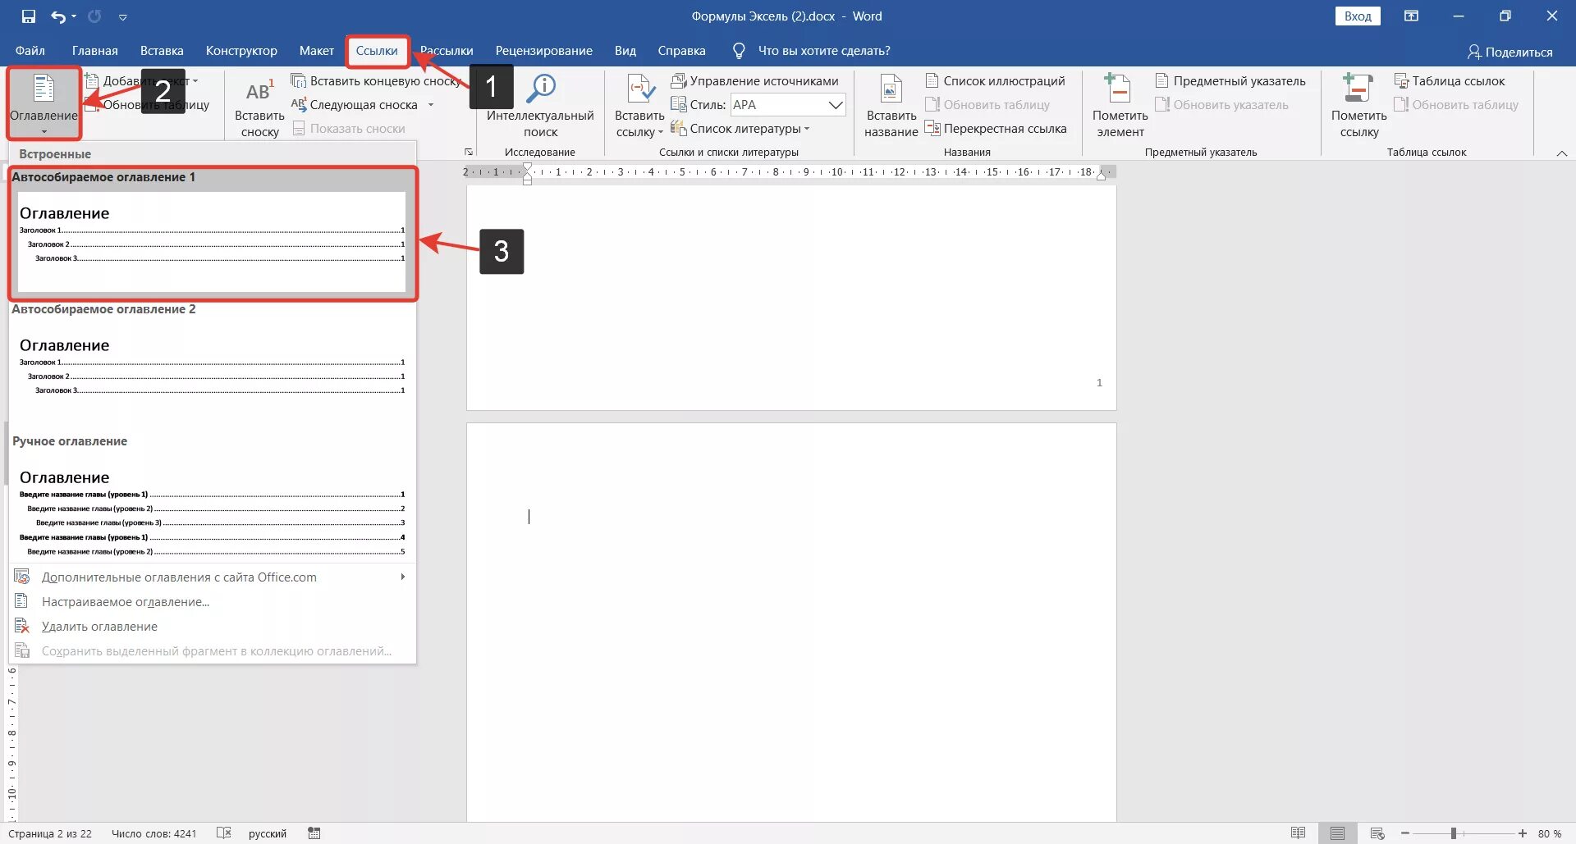Click Перекрестная ссылка
The width and height of the screenshot is (1576, 844).
click(x=996, y=129)
